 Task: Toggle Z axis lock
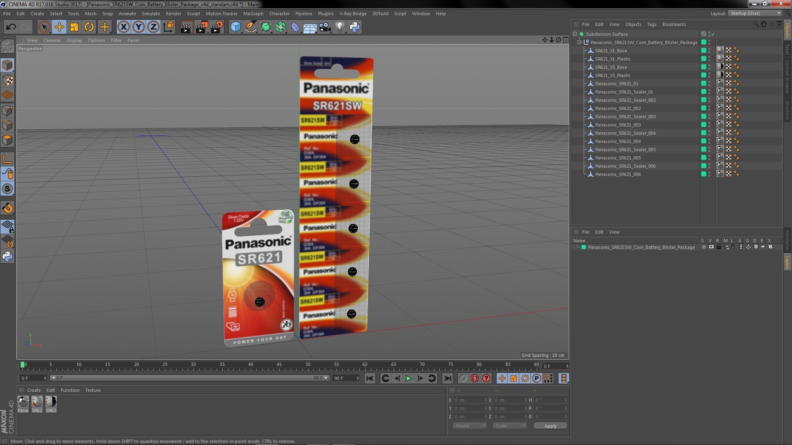click(x=153, y=27)
